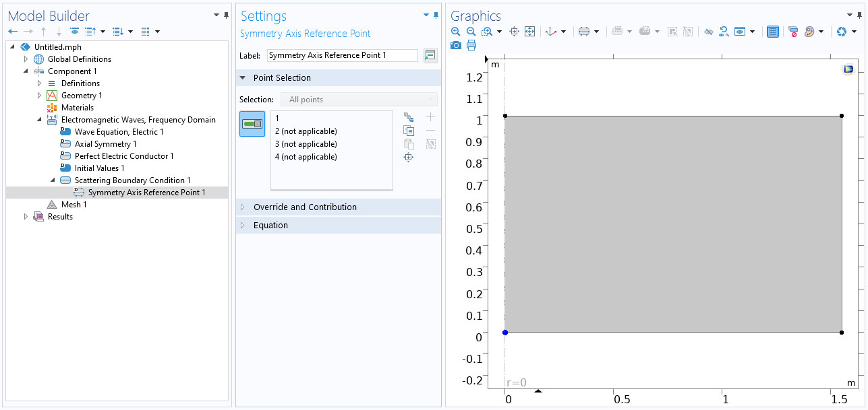Click the Zoom to Selection icon beside the list
Screen dimensions: 868x410
coord(408,158)
